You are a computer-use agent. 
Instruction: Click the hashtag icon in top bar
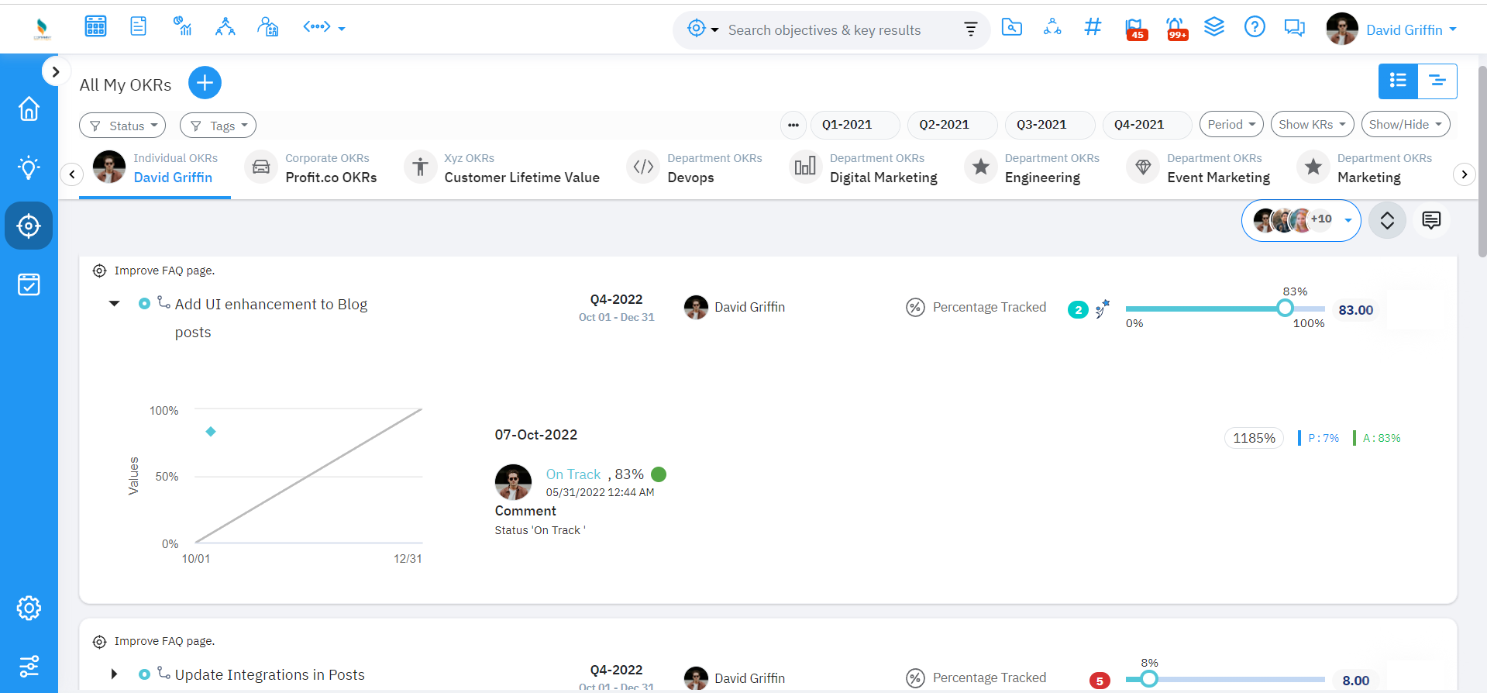(x=1093, y=28)
